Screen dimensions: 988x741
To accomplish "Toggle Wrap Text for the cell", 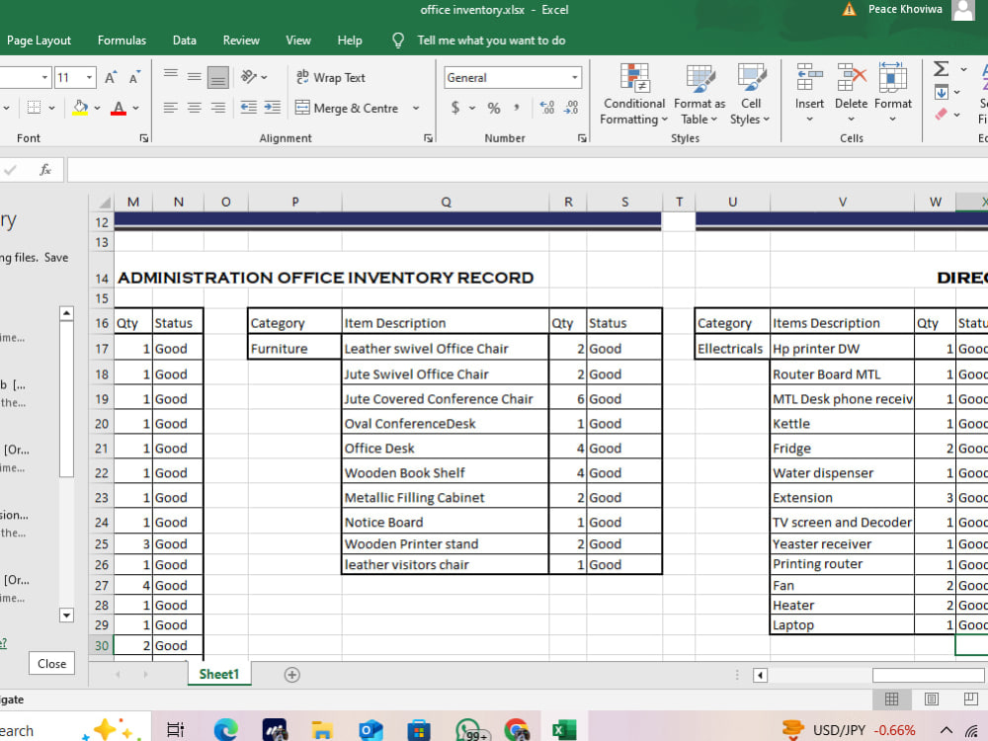I will tap(331, 77).
